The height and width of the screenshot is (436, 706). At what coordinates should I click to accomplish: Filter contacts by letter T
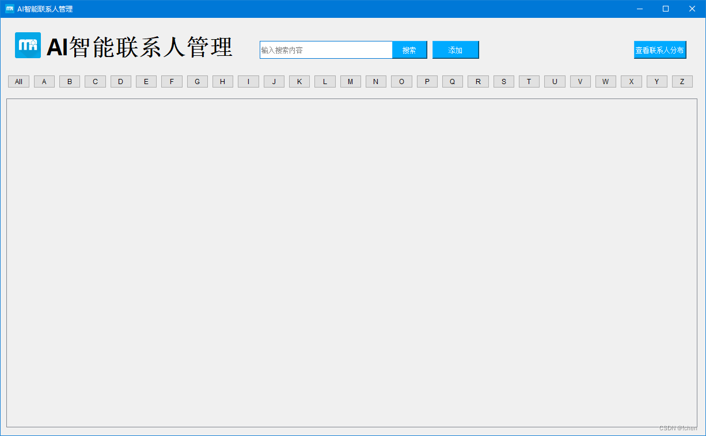(x=529, y=82)
